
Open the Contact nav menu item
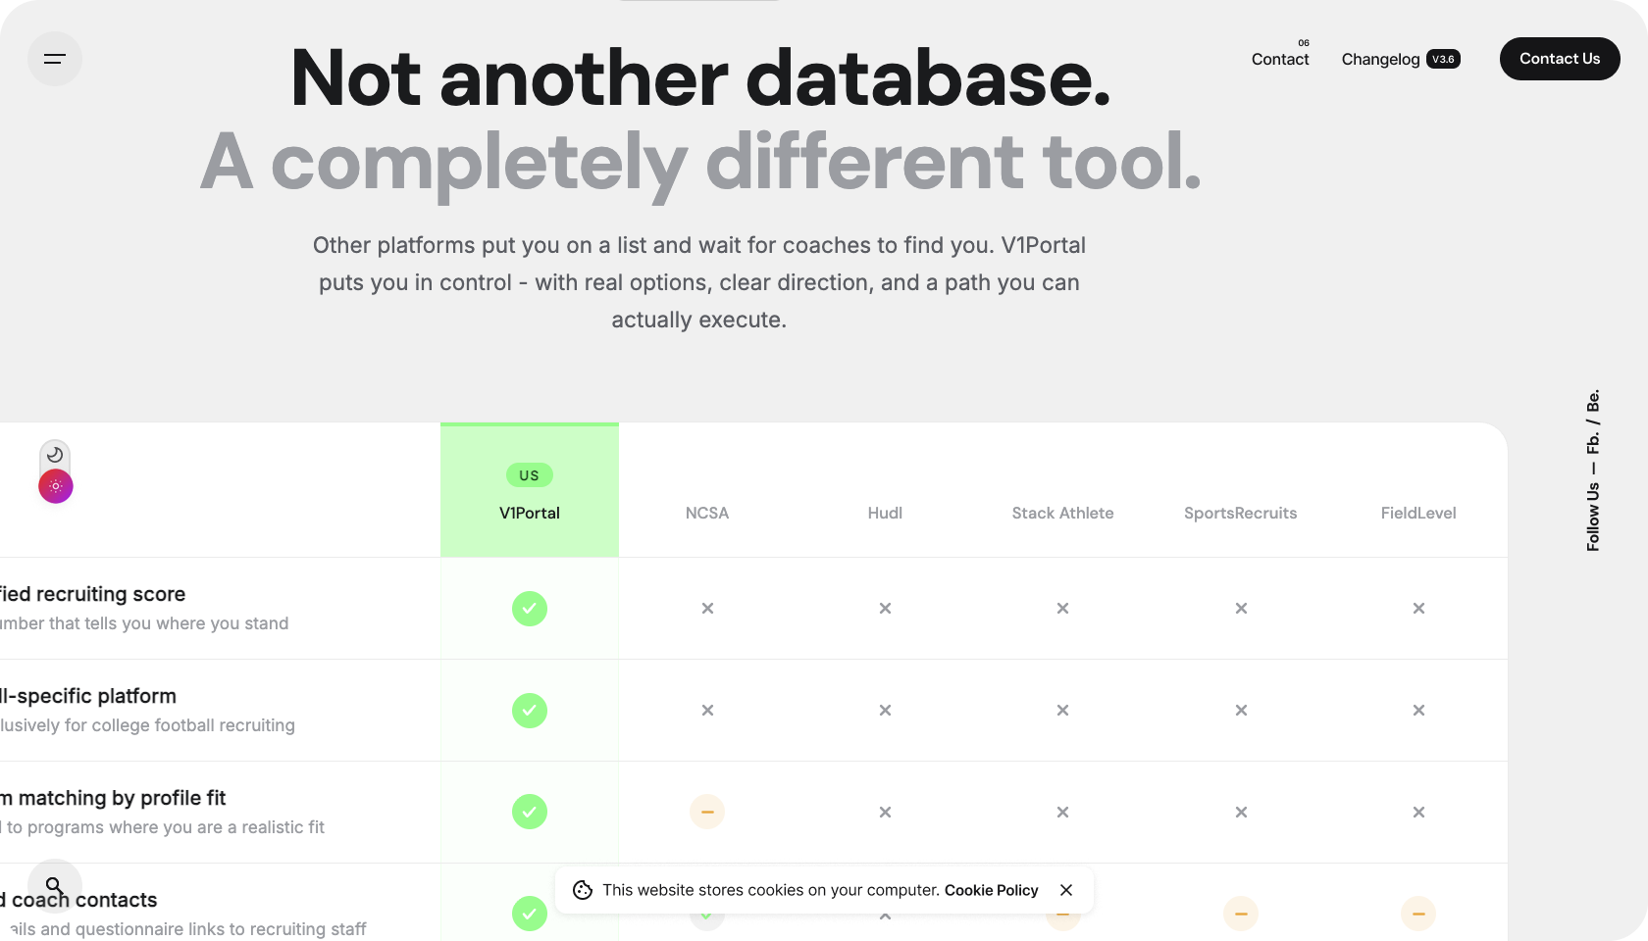1279,59
